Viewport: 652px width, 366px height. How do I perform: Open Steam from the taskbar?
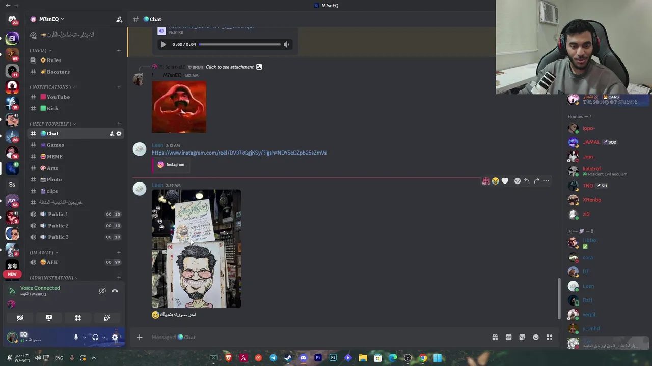(288, 358)
